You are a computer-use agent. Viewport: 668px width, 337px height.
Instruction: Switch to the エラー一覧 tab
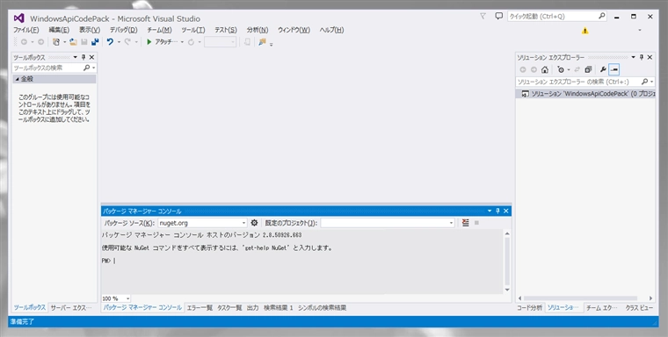tap(200, 308)
